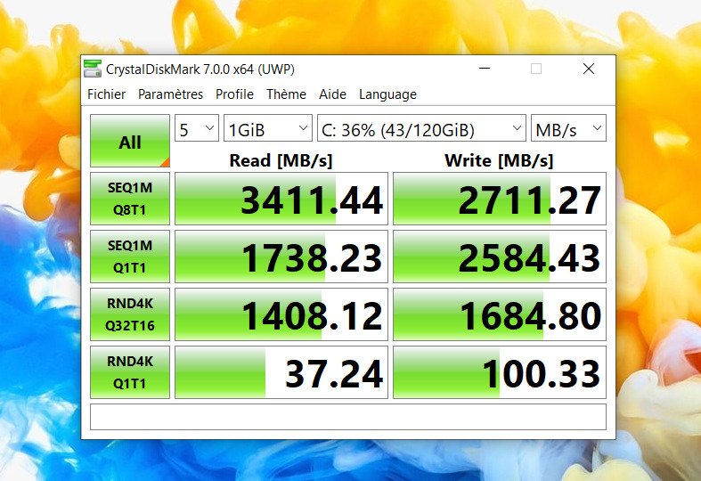The image size is (701, 481).
Task: Maximize the CrystalDiskMark window
Action: tap(536, 69)
